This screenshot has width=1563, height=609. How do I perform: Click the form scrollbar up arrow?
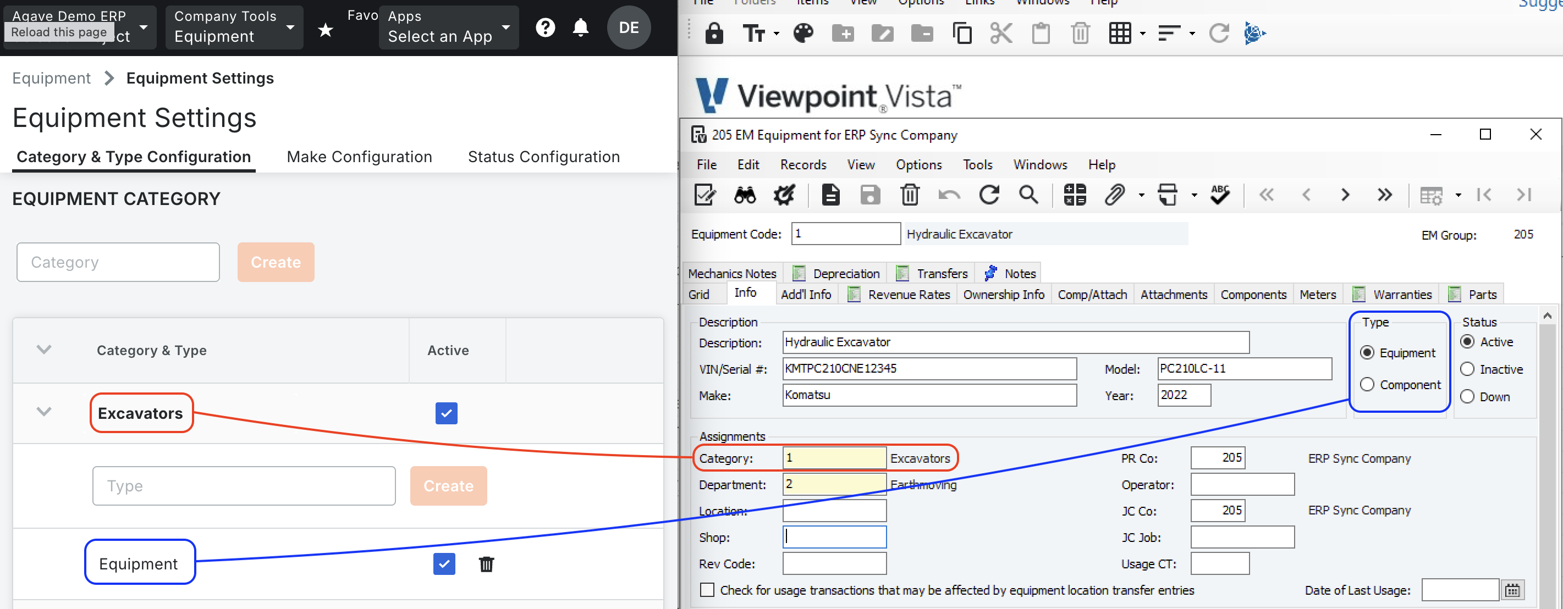[1547, 315]
